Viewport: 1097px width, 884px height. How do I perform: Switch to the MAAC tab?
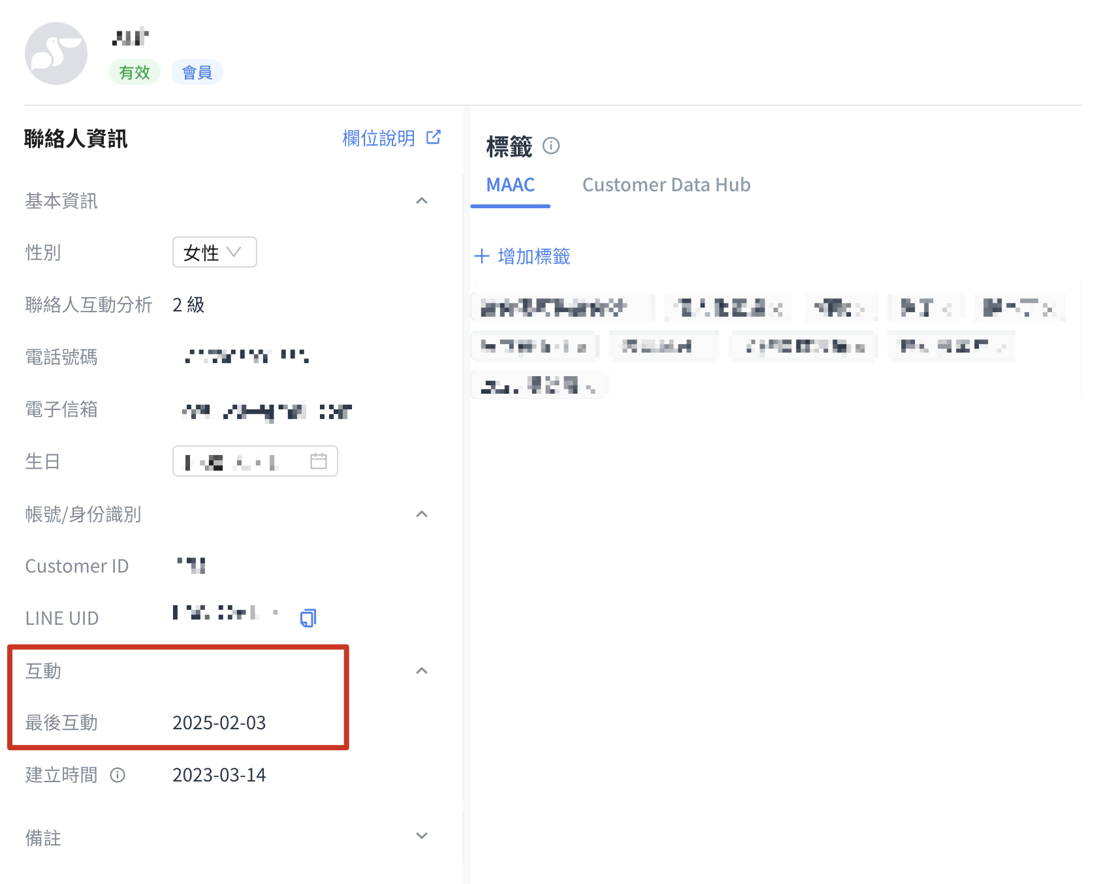click(x=510, y=185)
